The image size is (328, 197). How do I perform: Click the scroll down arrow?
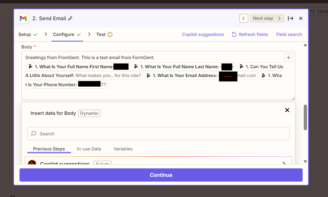pos(305,161)
